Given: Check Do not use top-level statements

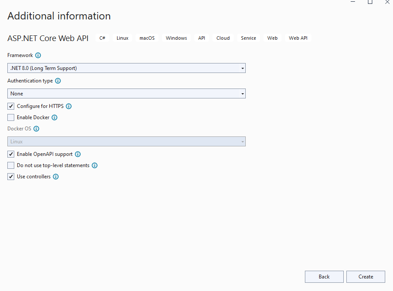Looking at the screenshot, I should pos(11,165).
